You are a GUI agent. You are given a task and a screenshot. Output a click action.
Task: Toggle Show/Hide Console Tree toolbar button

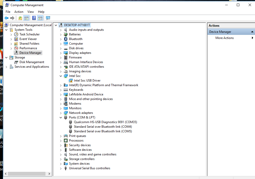tap(26, 18)
